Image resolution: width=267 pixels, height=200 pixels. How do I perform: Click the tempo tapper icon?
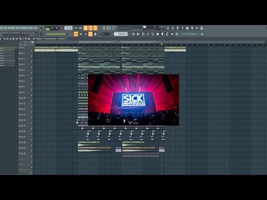tap(167, 34)
